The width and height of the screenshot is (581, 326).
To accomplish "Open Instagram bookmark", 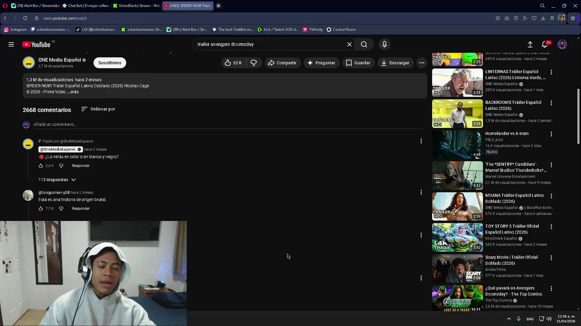I will [15, 29].
